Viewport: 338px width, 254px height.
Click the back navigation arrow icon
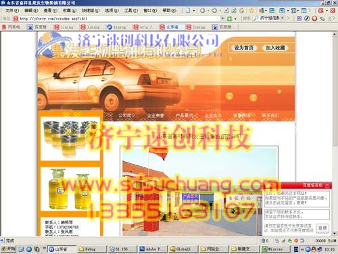pyautogui.click(x=202, y=10)
